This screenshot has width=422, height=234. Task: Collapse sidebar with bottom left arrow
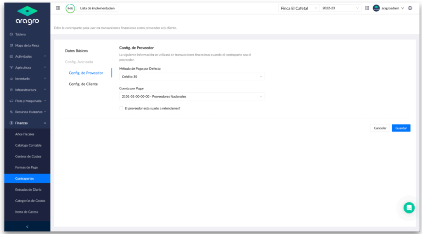[x=27, y=227]
